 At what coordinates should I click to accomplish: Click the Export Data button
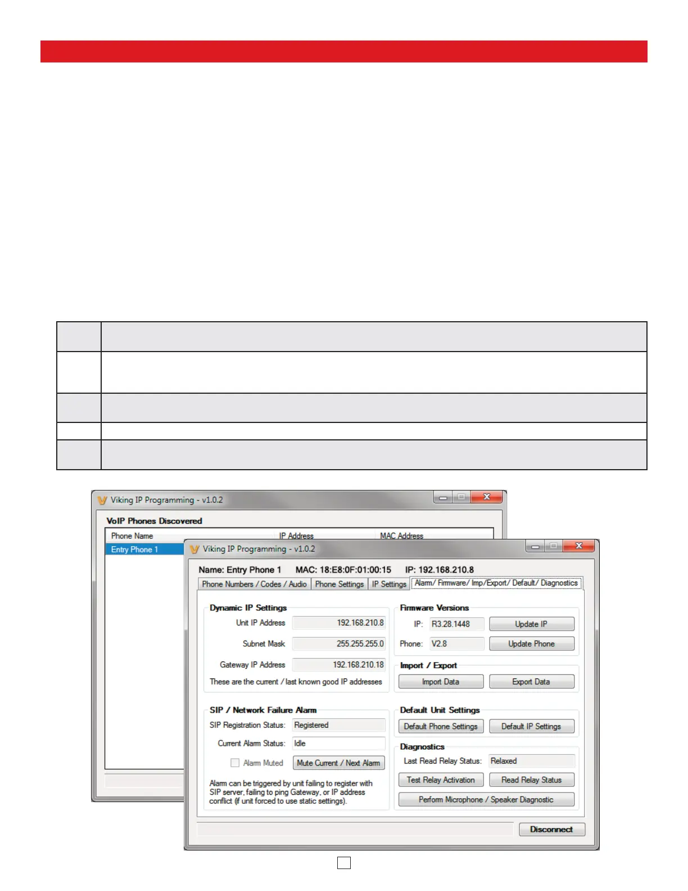tap(531, 682)
